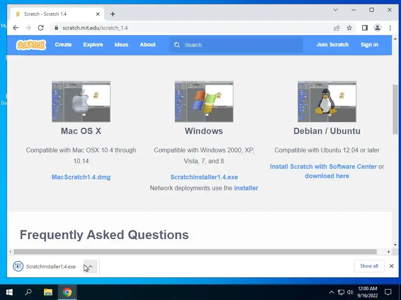Open a new tab with the plus icon
The width and height of the screenshot is (401, 300).
113,14
